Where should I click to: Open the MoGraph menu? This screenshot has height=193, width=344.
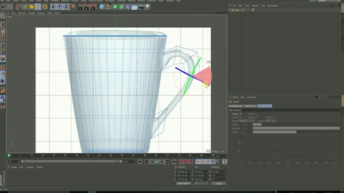coord(110,1)
